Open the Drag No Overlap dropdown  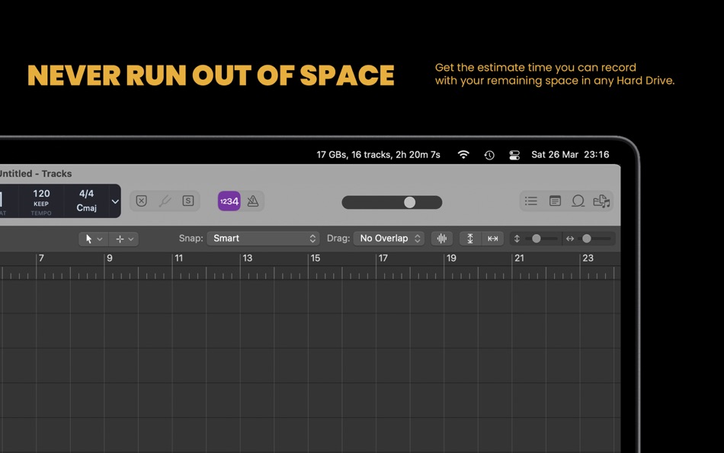click(x=389, y=239)
